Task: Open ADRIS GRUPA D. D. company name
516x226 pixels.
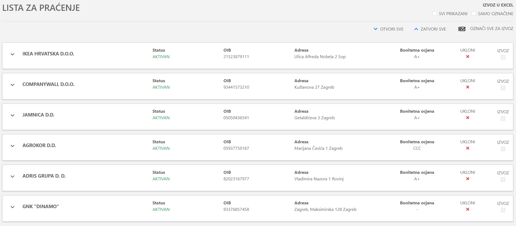Action: [x=44, y=176]
